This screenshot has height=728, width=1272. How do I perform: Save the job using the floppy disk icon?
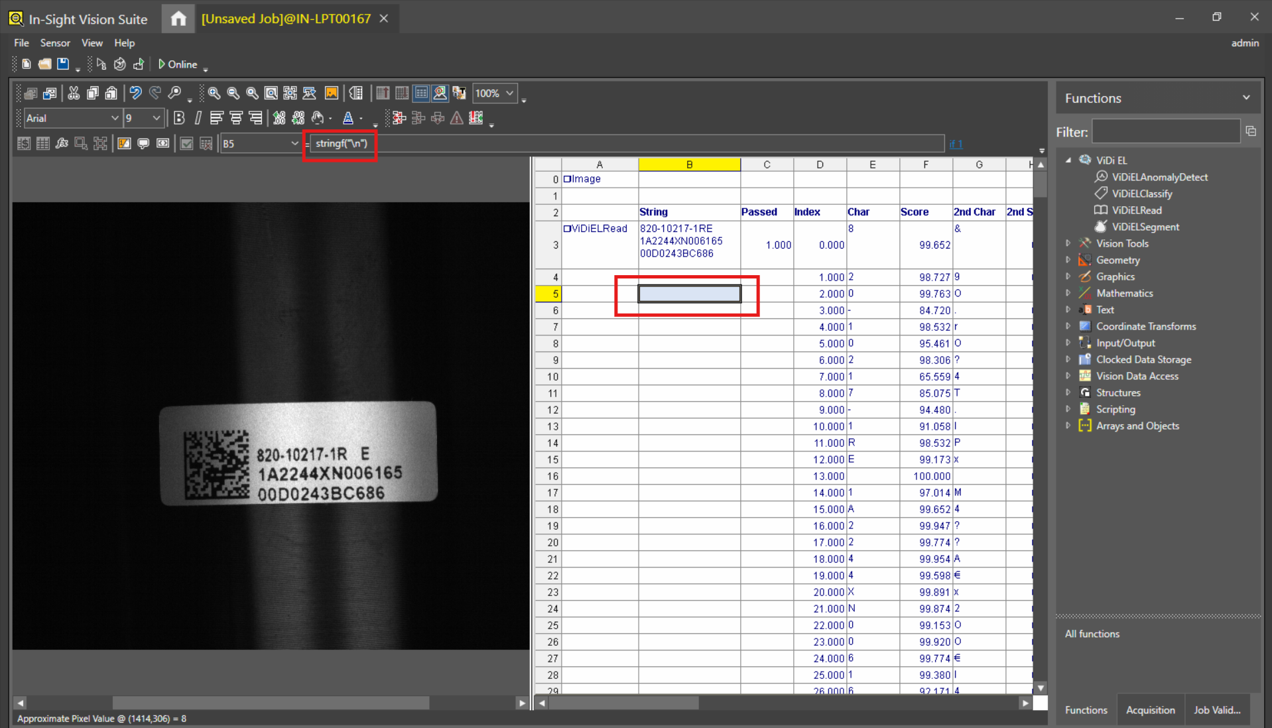(63, 64)
